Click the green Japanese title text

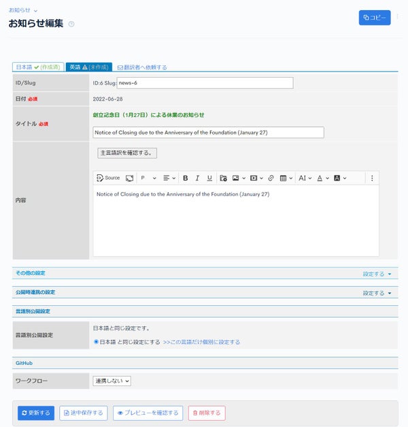click(148, 115)
